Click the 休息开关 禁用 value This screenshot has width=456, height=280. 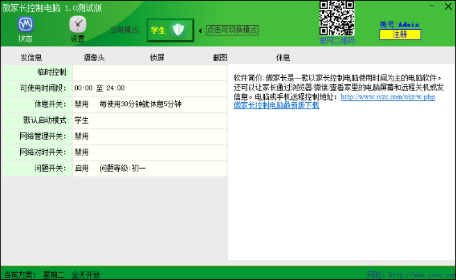click(81, 104)
